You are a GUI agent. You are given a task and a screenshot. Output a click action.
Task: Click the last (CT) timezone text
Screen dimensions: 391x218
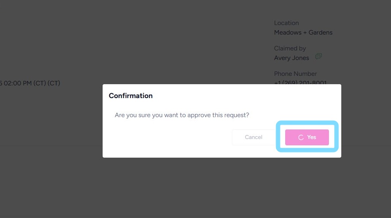tap(53, 83)
